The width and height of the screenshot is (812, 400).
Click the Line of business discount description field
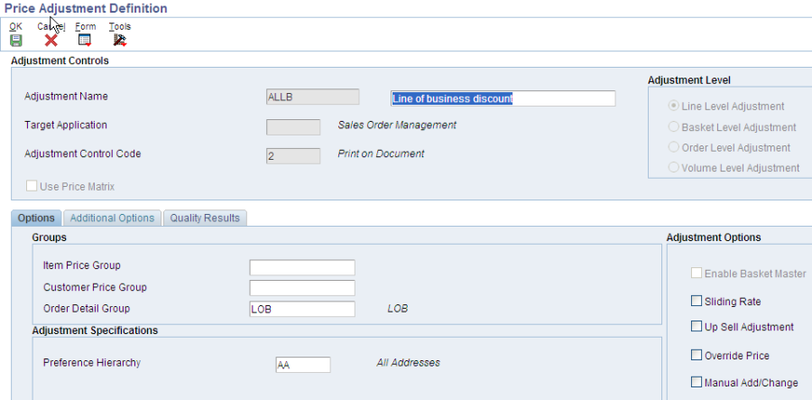tap(503, 98)
